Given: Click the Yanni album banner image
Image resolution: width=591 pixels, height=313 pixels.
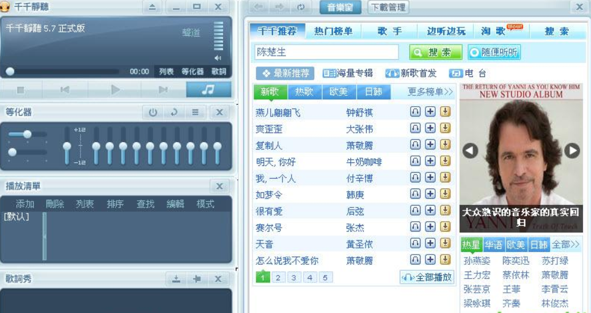Looking at the screenshot, I should [521, 157].
